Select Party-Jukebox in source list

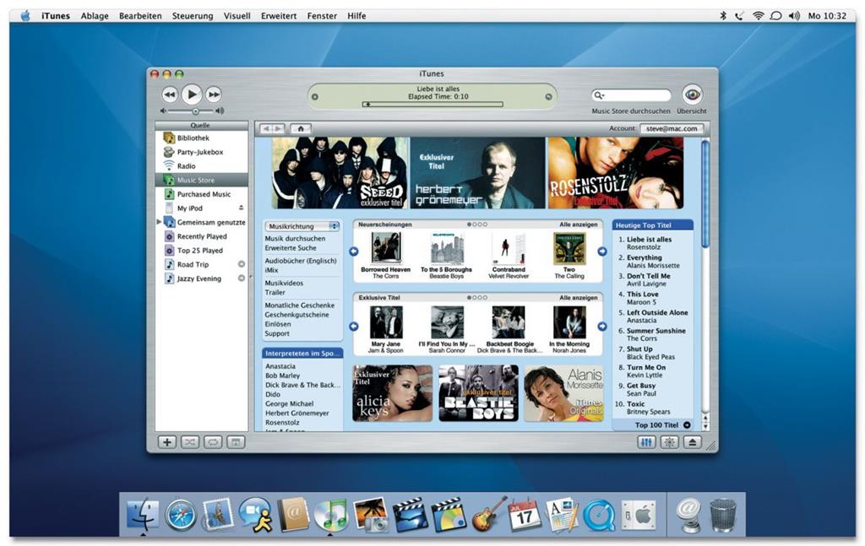pyautogui.click(x=201, y=152)
